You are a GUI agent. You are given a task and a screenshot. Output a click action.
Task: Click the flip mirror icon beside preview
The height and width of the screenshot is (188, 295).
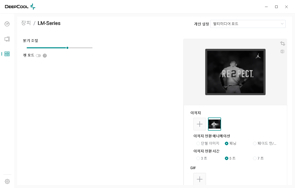click(x=282, y=51)
